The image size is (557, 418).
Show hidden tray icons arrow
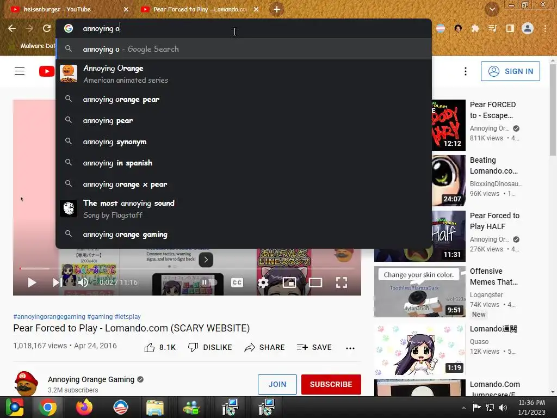[x=463, y=408]
